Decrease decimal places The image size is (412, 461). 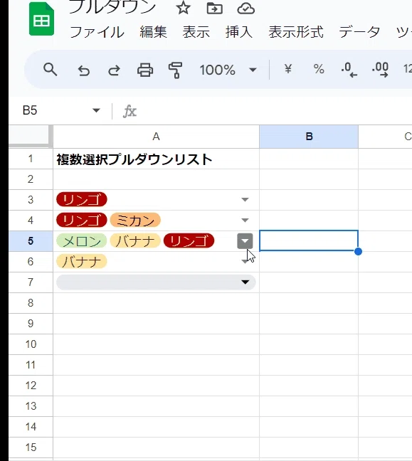tap(349, 70)
